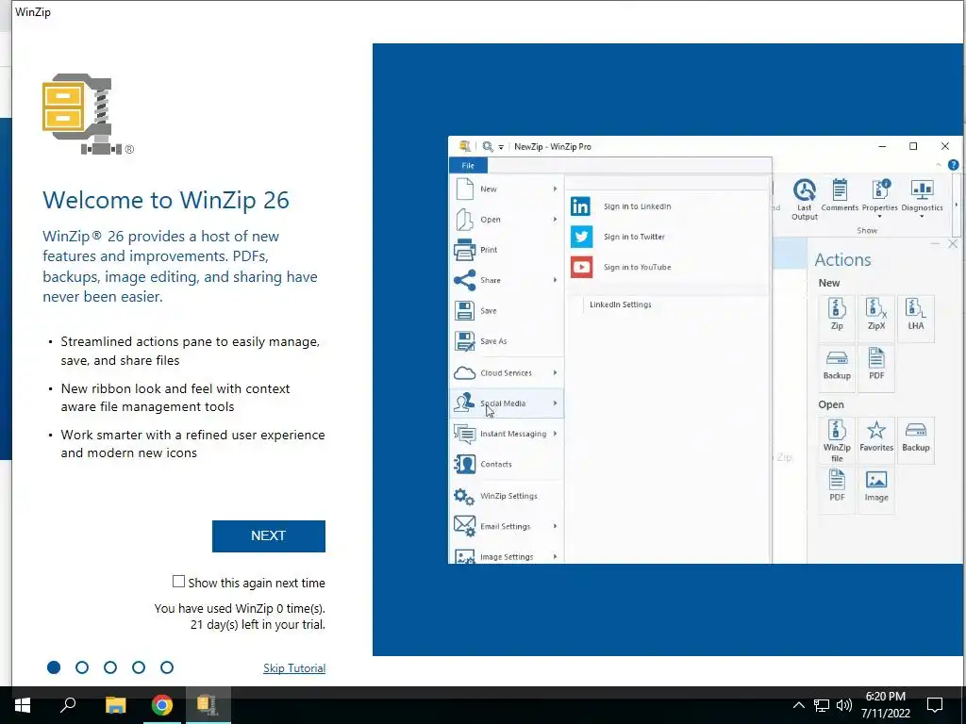Image resolution: width=966 pixels, height=724 pixels.
Task: Click the blue help question mark icon
Action: (x=953, y=165)
